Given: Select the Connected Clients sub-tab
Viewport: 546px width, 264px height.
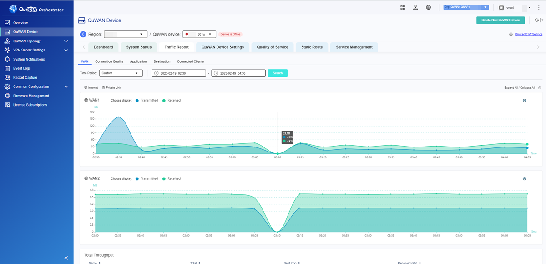Looking at the screenshot, I should (191, 61).
